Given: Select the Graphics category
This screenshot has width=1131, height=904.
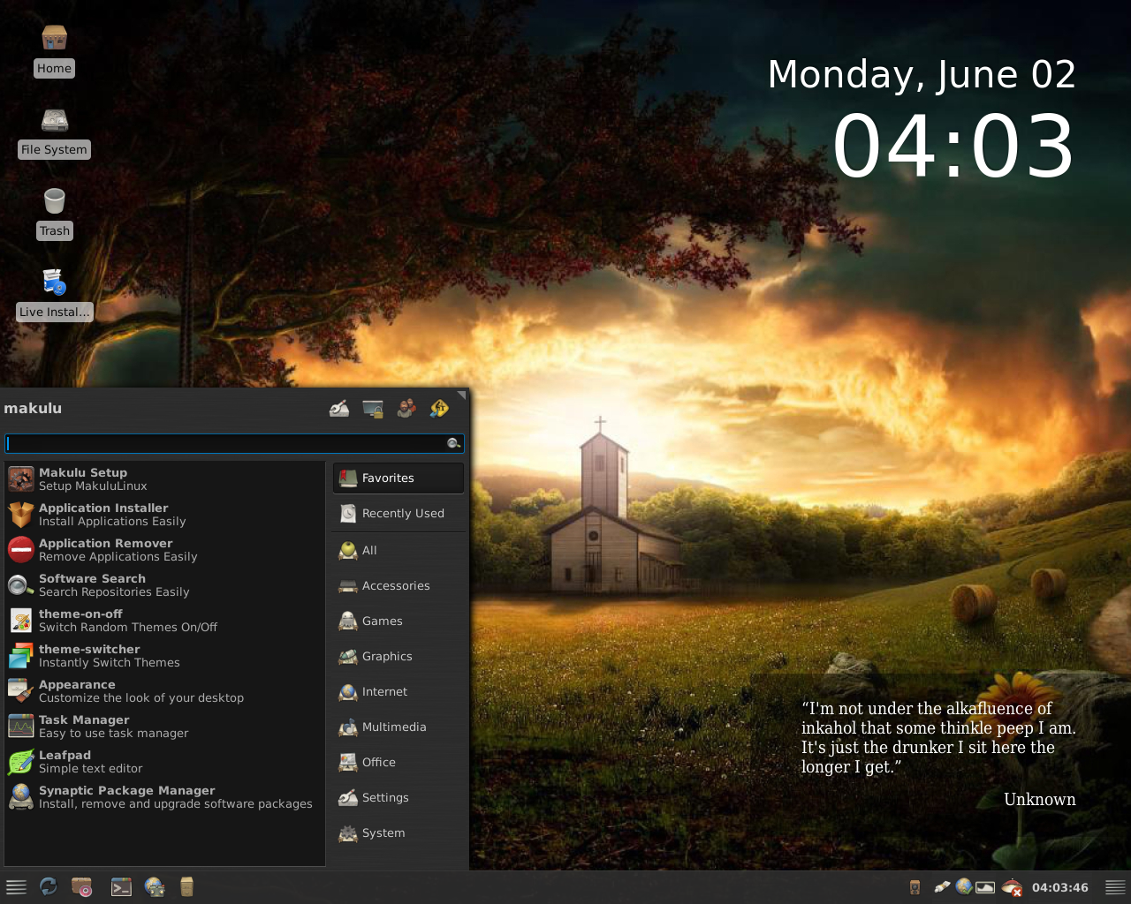Looking at the screenshot, I should tap(399, 656).
